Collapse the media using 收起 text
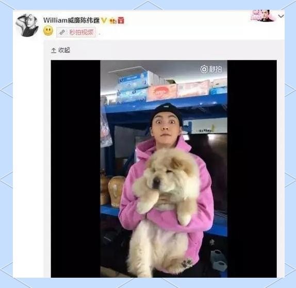The image size is (296, 288). coord(64,50)
